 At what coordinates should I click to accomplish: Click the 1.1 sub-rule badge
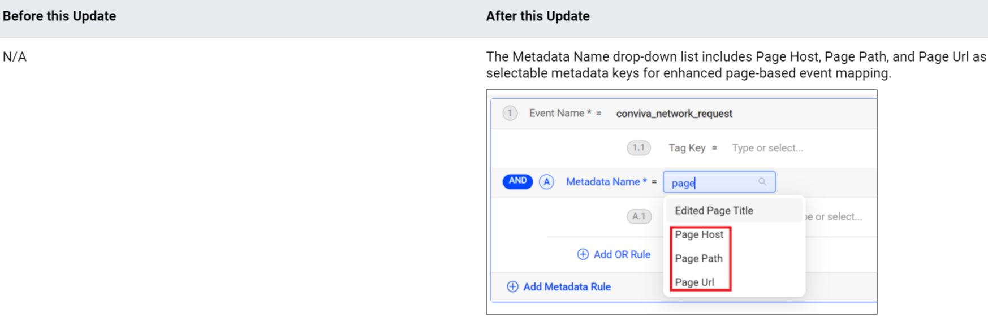click(638, 148)
